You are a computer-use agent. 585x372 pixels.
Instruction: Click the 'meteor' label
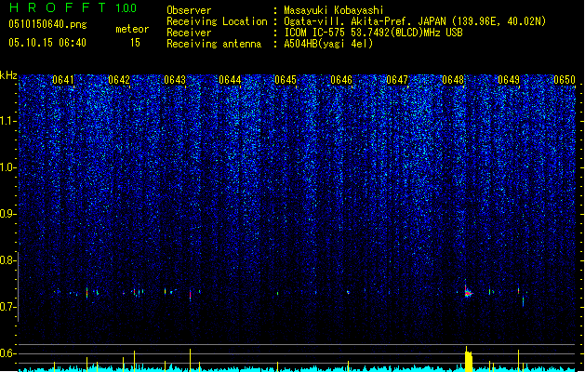pyautogui.click(x=132, y=29)
